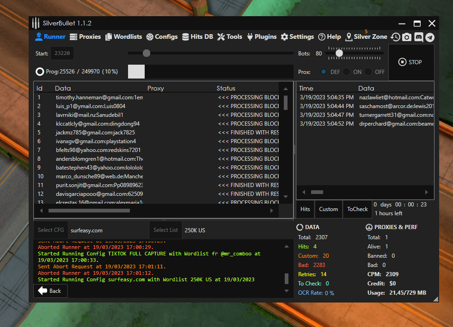This screenshot has width=453, height=327.
Task: Click the Select CFG chooser
Action: [x=51, y=230]
